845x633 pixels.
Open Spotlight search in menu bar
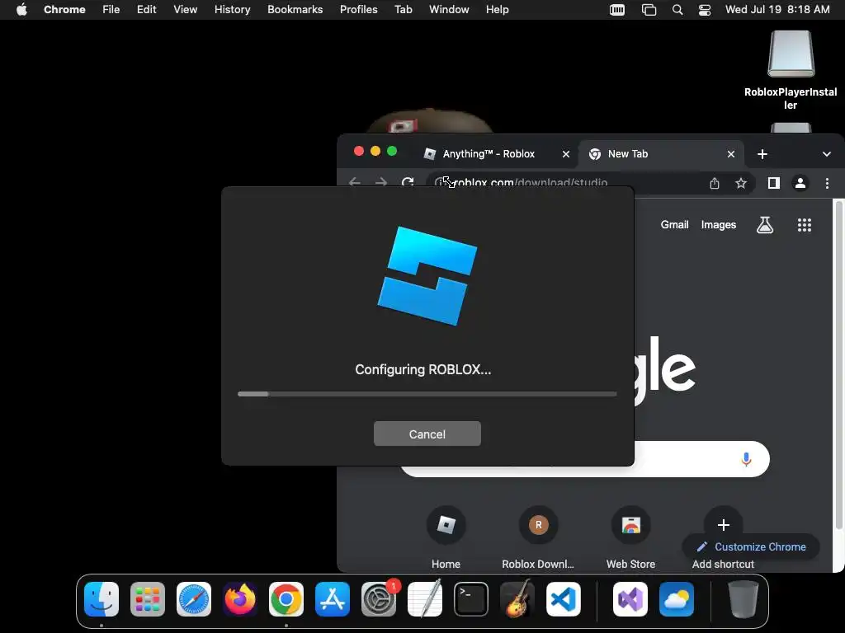[677, 10]
